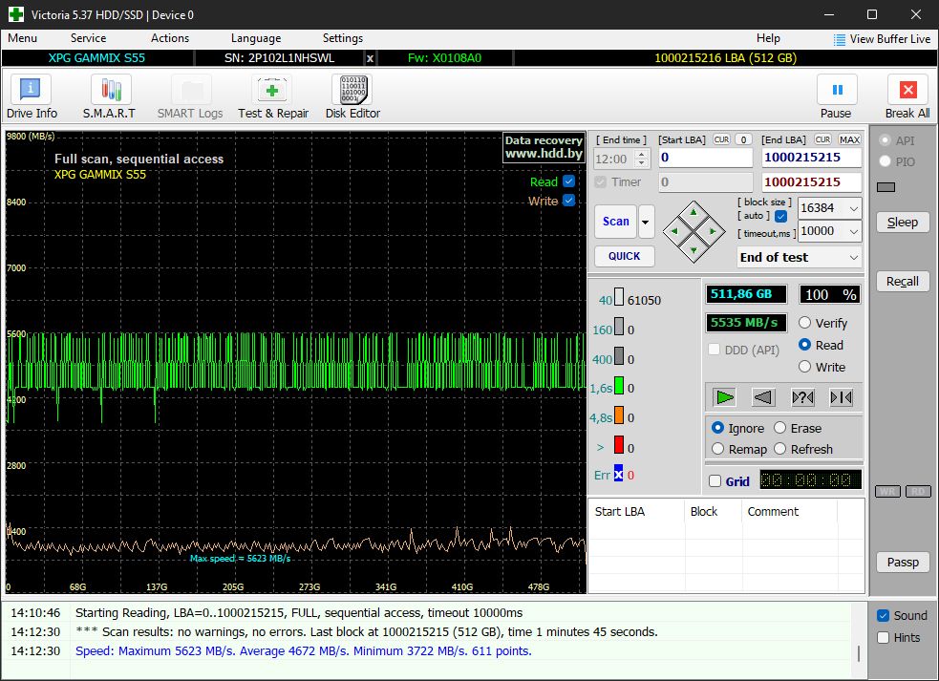The height and width of the screenshot is (681, 939).
Task: Open the Settings menu
Action: (343, 38)
